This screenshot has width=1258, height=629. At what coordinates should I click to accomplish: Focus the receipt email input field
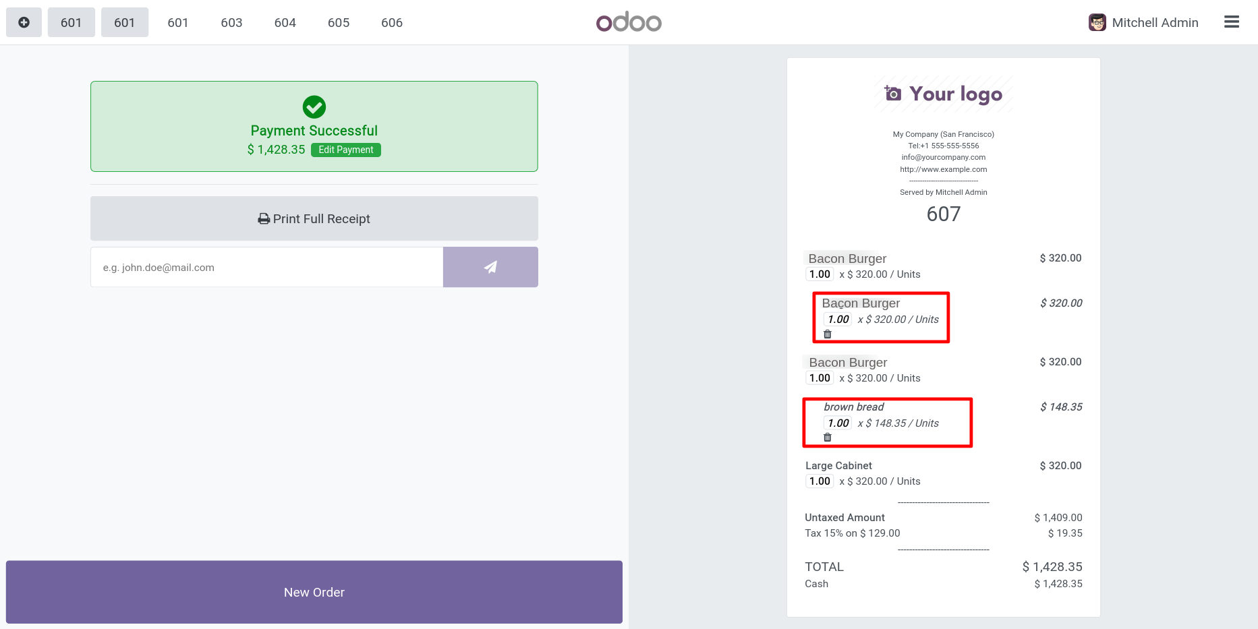coord(266,267)
